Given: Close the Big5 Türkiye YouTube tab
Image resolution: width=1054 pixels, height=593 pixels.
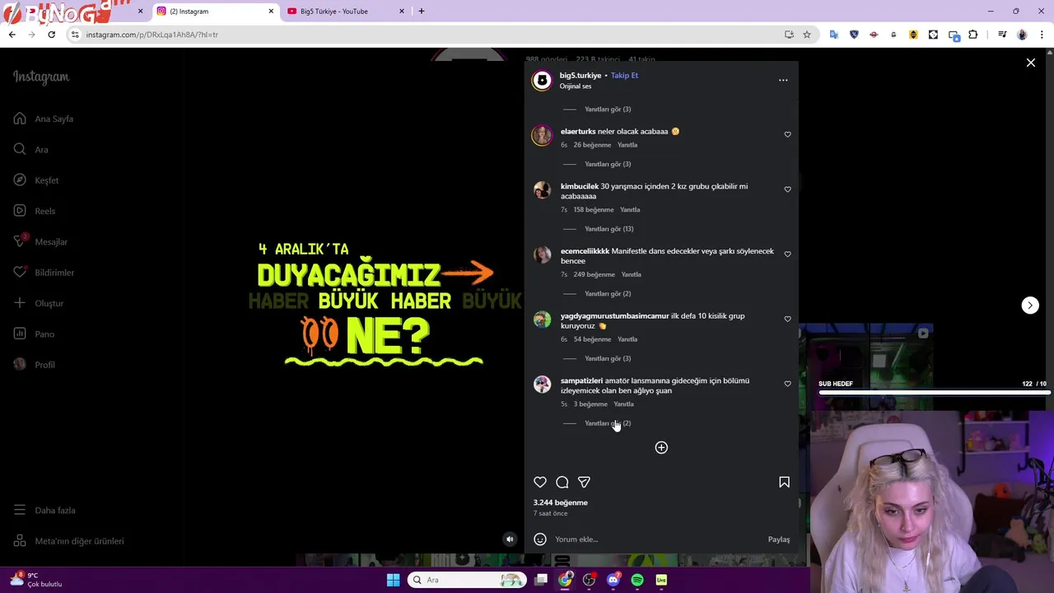Looking at the screenshot, I should [402, 12].
